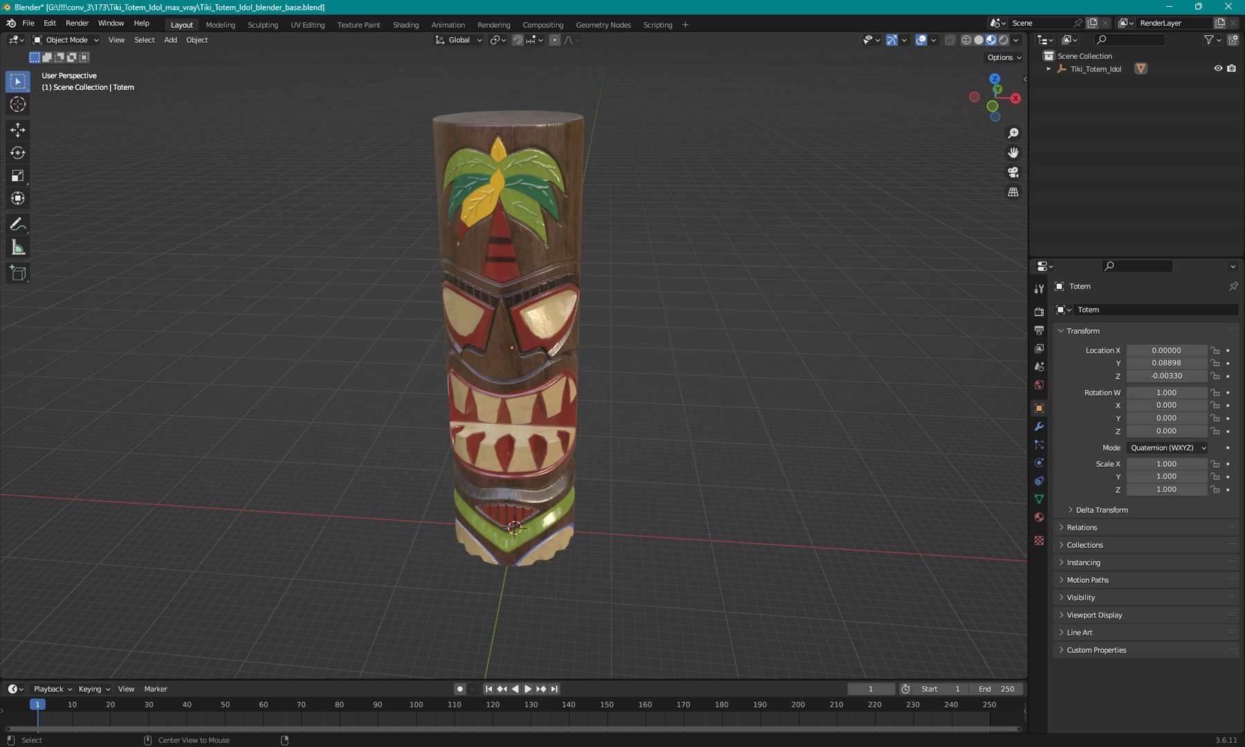Open the Material properties tab
This screenshot has width=1245, height=747.
1039,517
